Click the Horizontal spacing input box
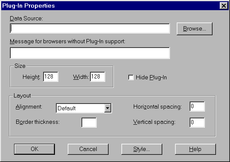This screenshot has height=162, width=230. (197, 106)
